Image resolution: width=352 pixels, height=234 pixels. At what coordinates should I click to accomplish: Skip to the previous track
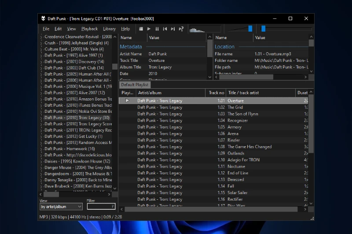(x=165, y=29)
